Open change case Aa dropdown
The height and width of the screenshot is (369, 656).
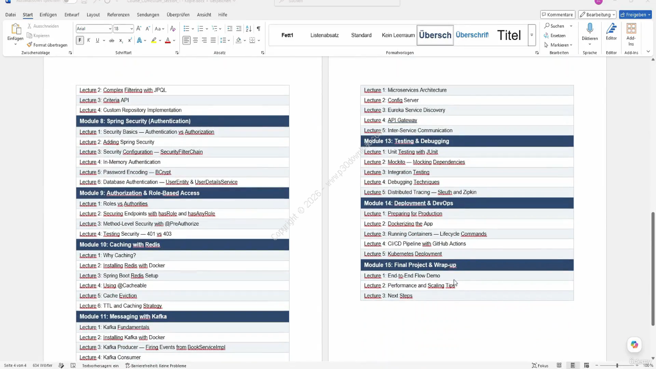coord(159,29)
